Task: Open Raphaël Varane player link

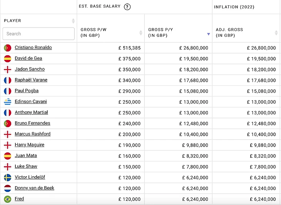Action: click(31, 80)
